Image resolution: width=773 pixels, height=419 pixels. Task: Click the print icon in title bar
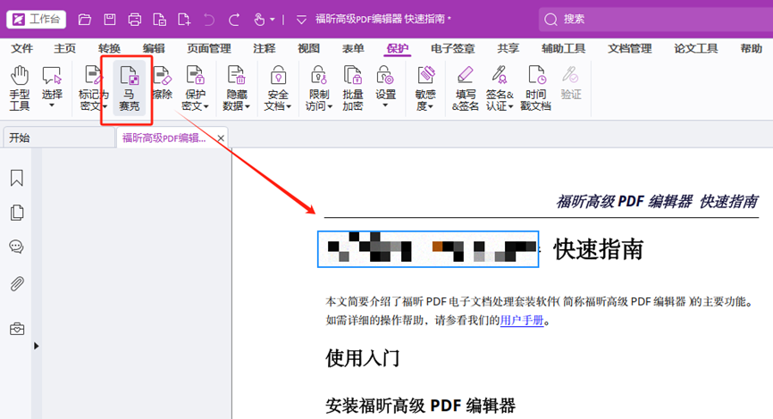(134, 19)
